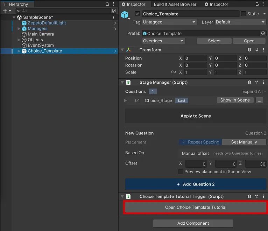Image resolution: width=268 pixels, height=231 pixels.
Task: Click the Hierarchy search field
Action: [x=63, y=11]
